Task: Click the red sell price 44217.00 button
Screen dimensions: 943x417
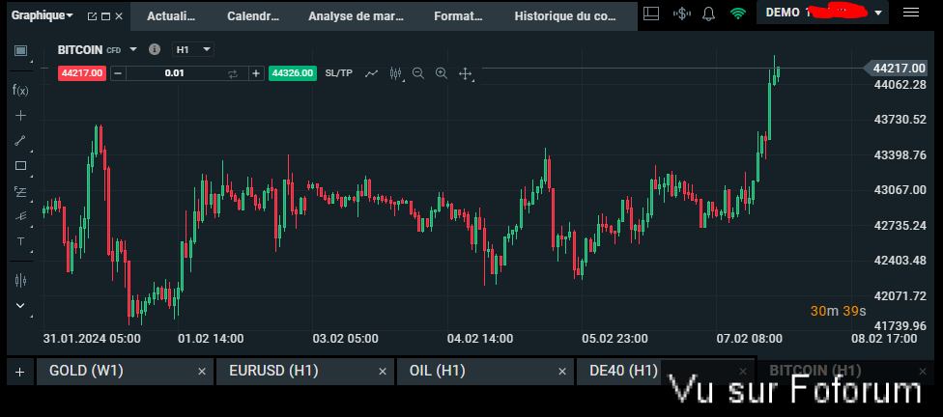Action: click(81, 73)
